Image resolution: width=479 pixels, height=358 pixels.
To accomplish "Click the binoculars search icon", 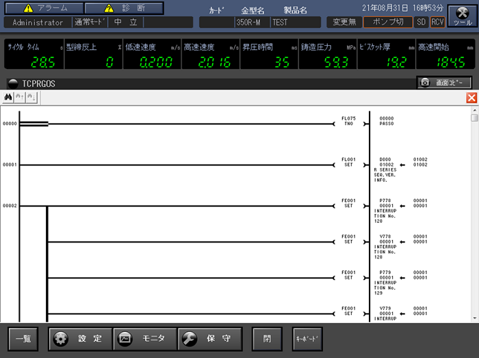I will [x=8, y=98].
